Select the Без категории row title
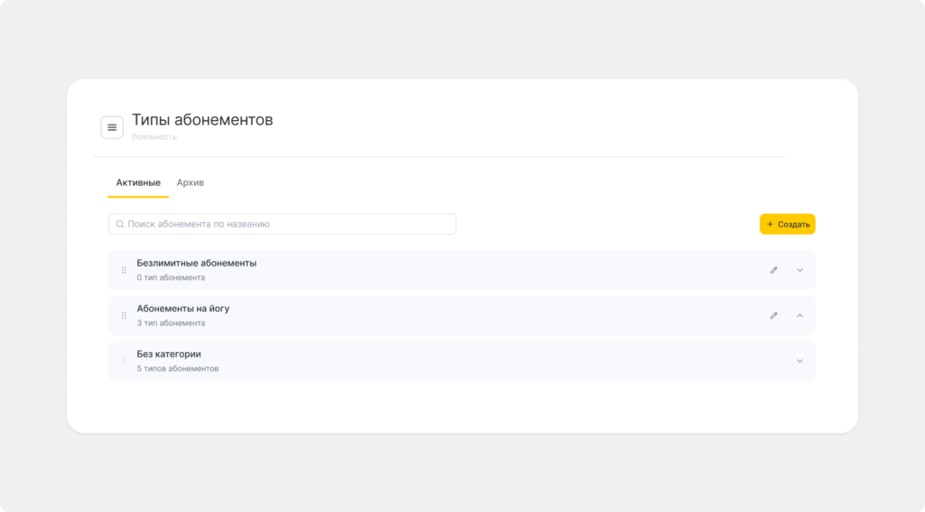Image resolution: width=925 pixels, height=512 pixels. [x=169, y=354]
